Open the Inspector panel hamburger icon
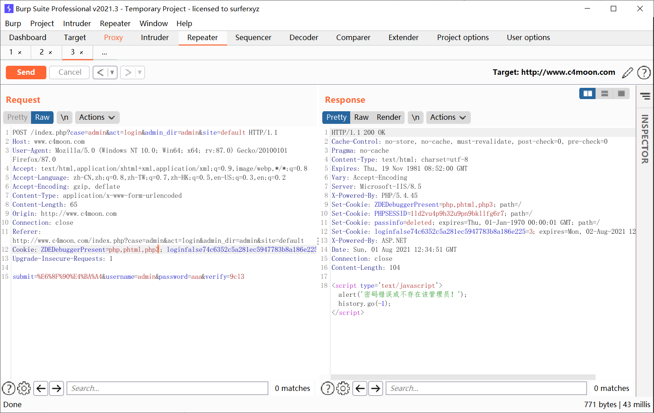Image resolution: width=654 pixels, height=413 pixels. [x=645, y=96]
